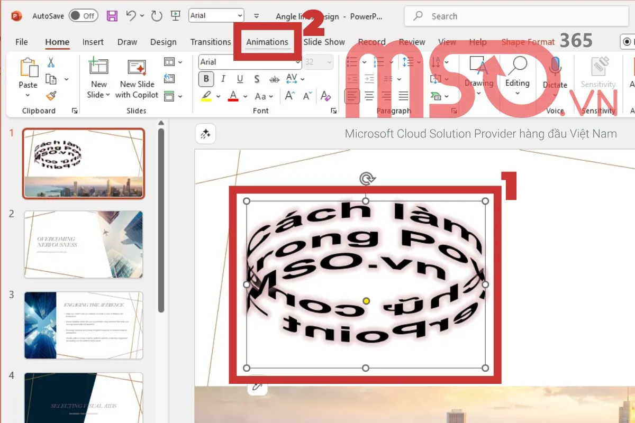Click the Designer icon above slide

tap(205, 134)
